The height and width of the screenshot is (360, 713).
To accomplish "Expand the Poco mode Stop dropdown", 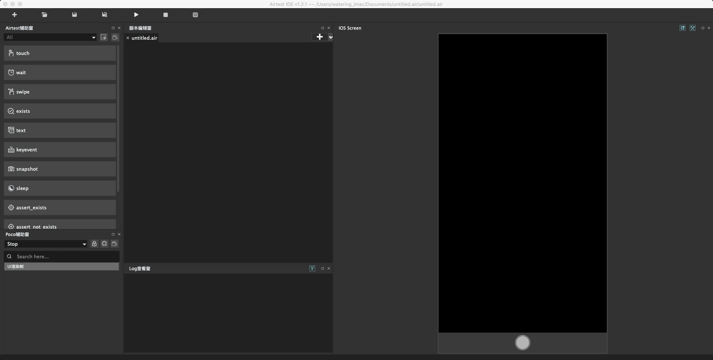I will [x=46, y=244].
